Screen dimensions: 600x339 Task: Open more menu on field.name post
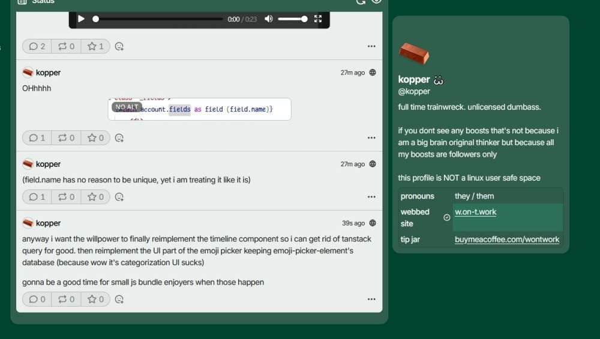[x=371, y=197]
